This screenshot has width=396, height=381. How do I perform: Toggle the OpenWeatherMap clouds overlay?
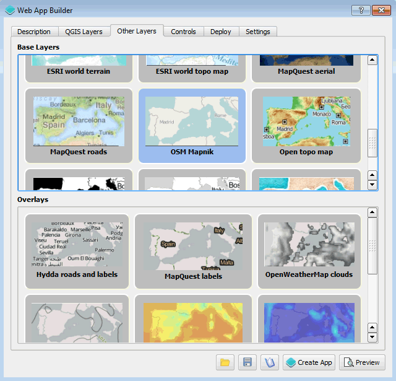coord(309,251)
